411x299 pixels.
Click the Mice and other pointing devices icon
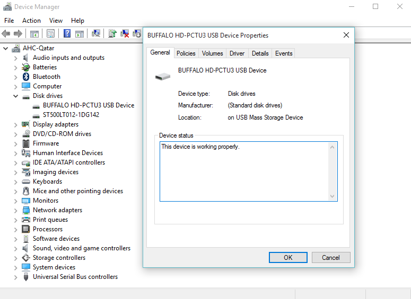(25, 191)
